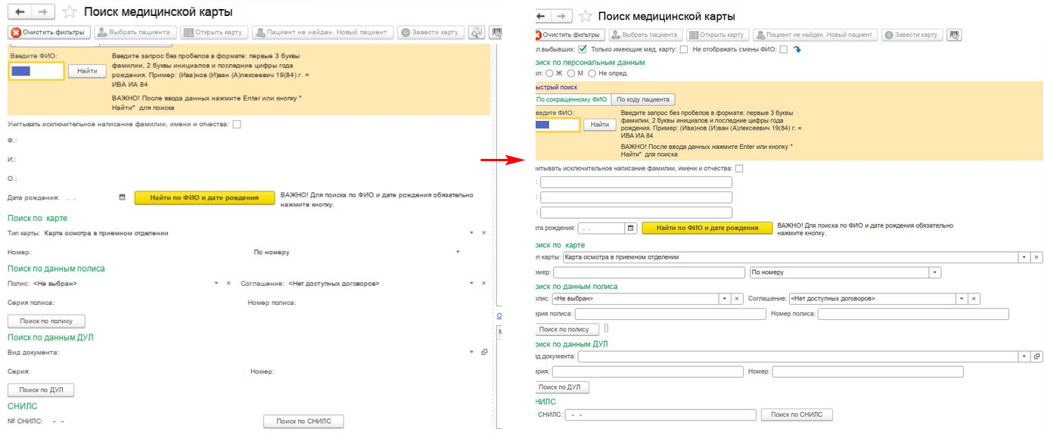
Task: Switch to the 'По коду пациента' tab
Action: coord(642,100)
